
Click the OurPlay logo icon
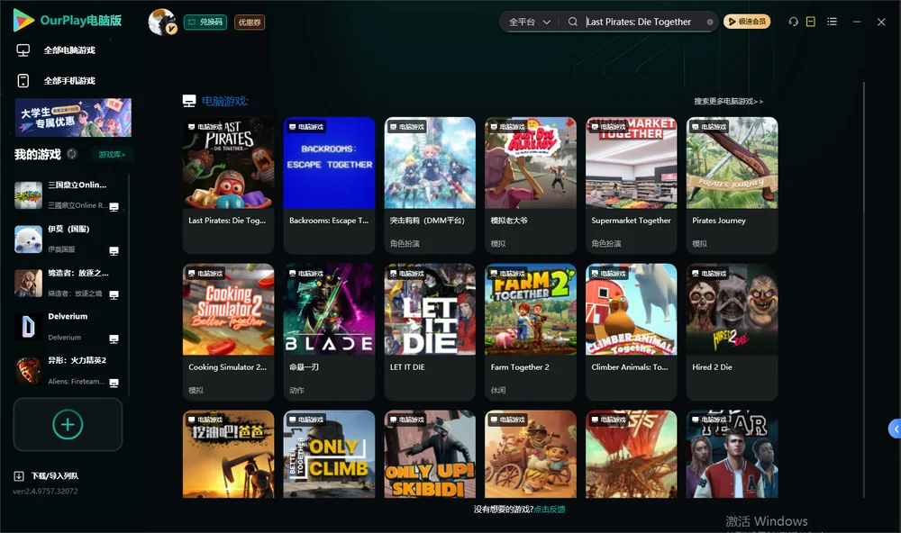(23, 21)
